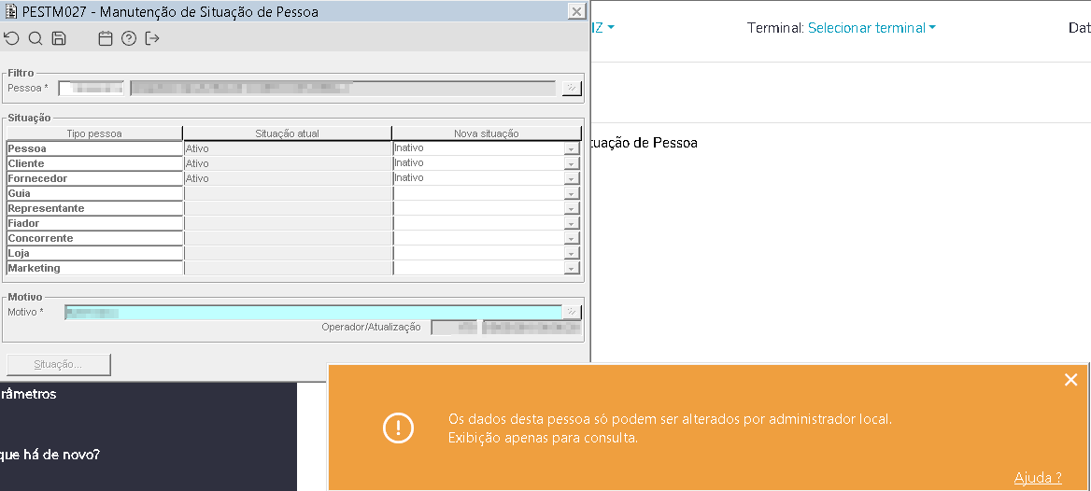Click the Tipo pessoa column header

(94, 133)
